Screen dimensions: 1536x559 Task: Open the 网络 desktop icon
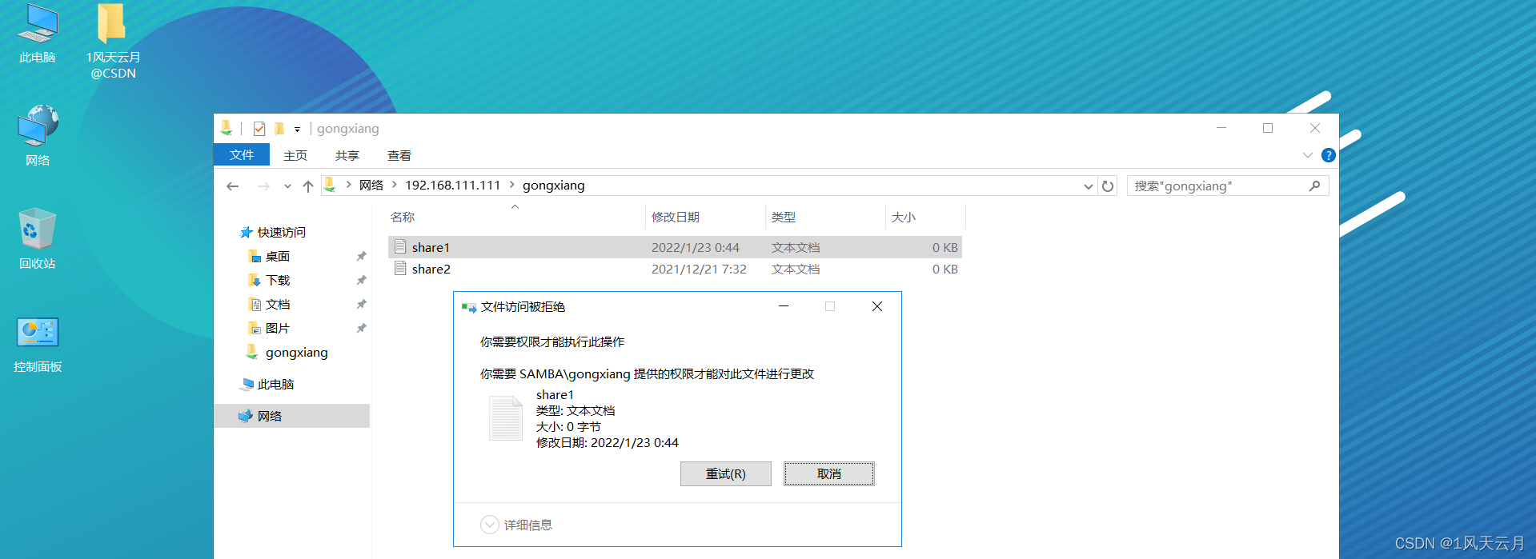coord(38,135)
